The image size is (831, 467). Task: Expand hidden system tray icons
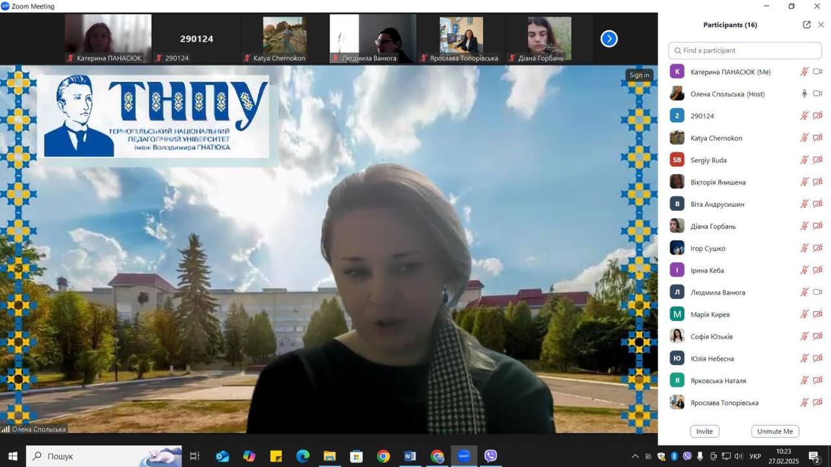tap(635, 457)
